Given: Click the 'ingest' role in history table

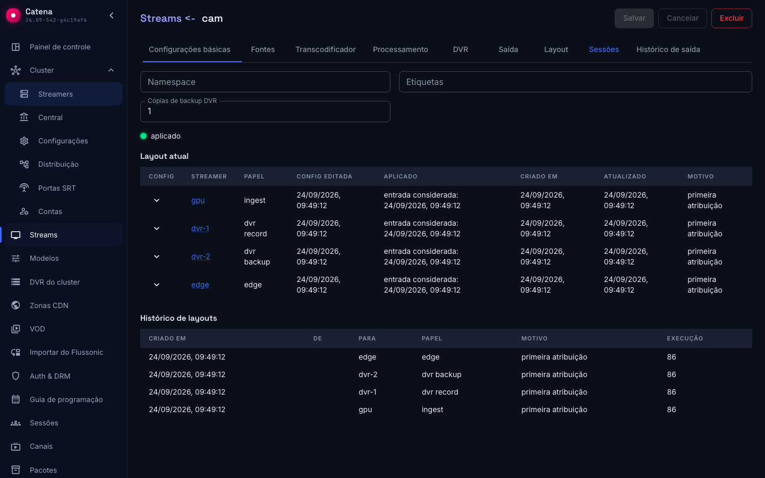Looking at the screenshot, I should pos(432,409).
